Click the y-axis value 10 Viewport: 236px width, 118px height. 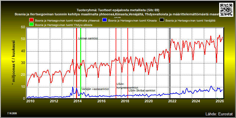click(23, 87)
